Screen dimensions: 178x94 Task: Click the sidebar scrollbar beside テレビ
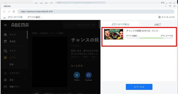click(x=27, y=35)
